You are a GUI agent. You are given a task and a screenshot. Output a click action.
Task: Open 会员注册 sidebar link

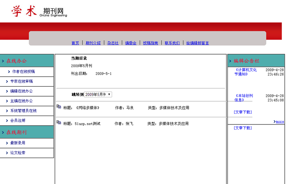18,121
